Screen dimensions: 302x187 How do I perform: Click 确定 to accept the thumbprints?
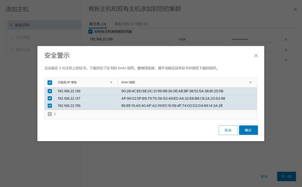pyautogui.click(x=248, y=130)
